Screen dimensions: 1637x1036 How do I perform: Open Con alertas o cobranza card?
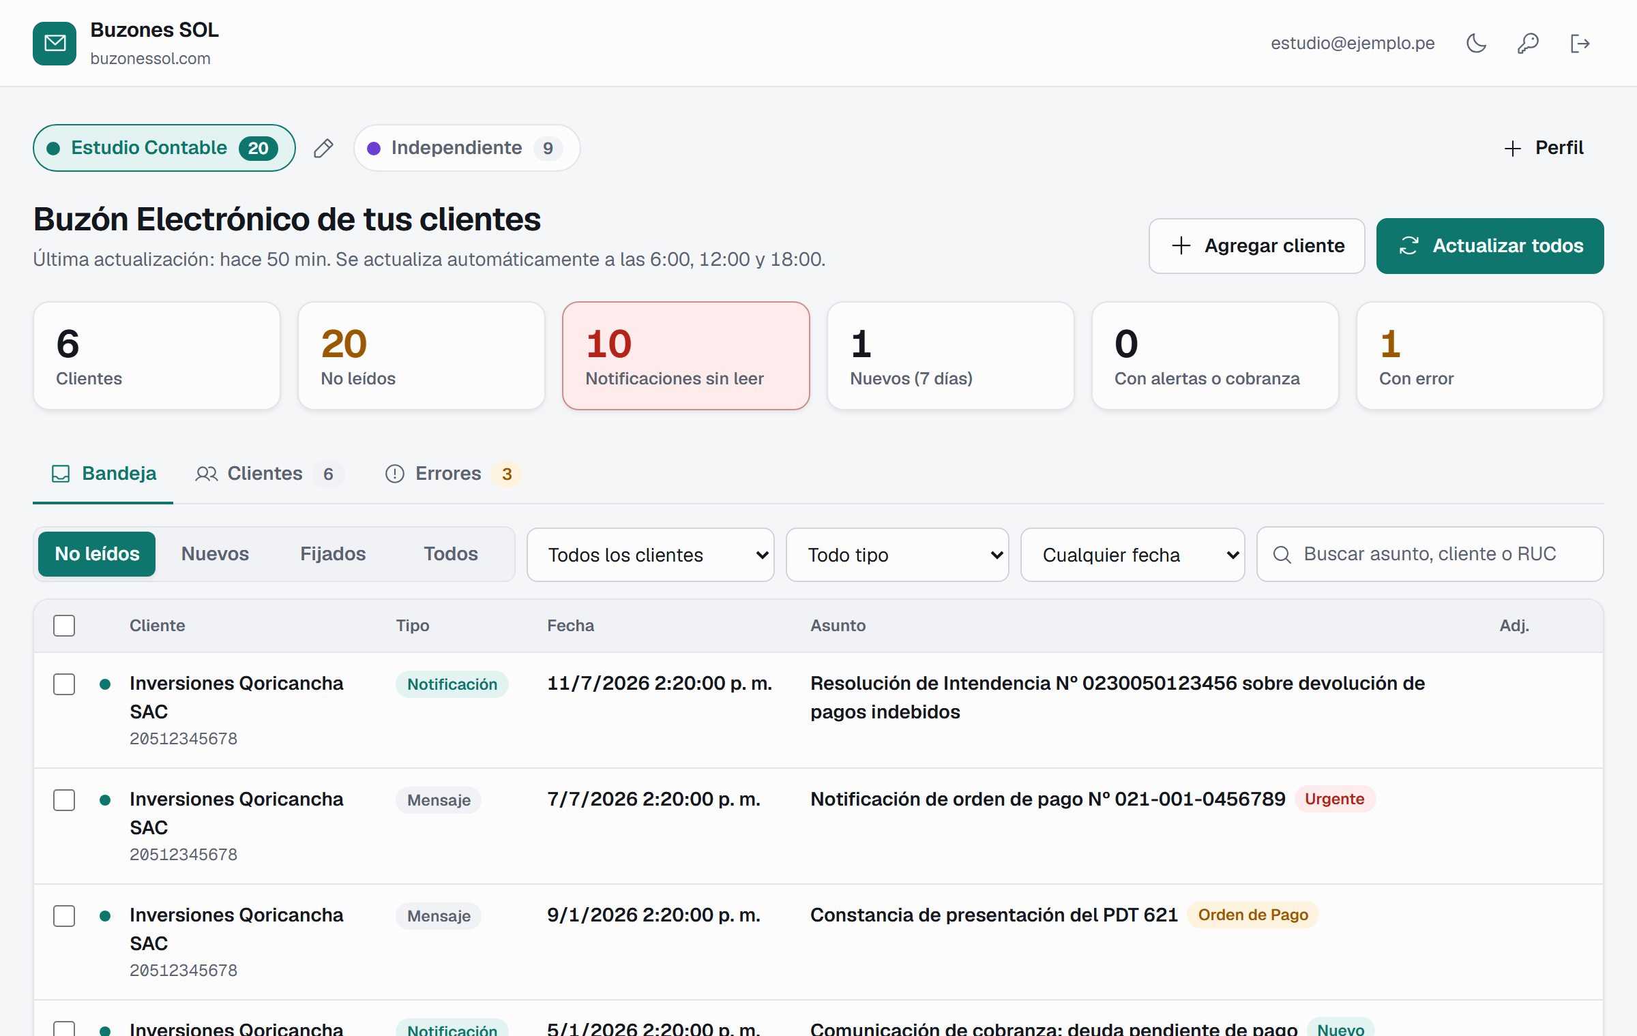coord(1215,356)
